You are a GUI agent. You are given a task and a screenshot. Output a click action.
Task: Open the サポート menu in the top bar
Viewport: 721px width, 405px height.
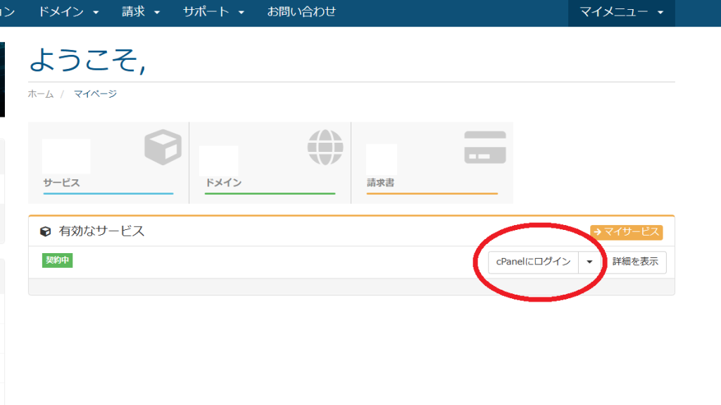[x=213, y=12]
